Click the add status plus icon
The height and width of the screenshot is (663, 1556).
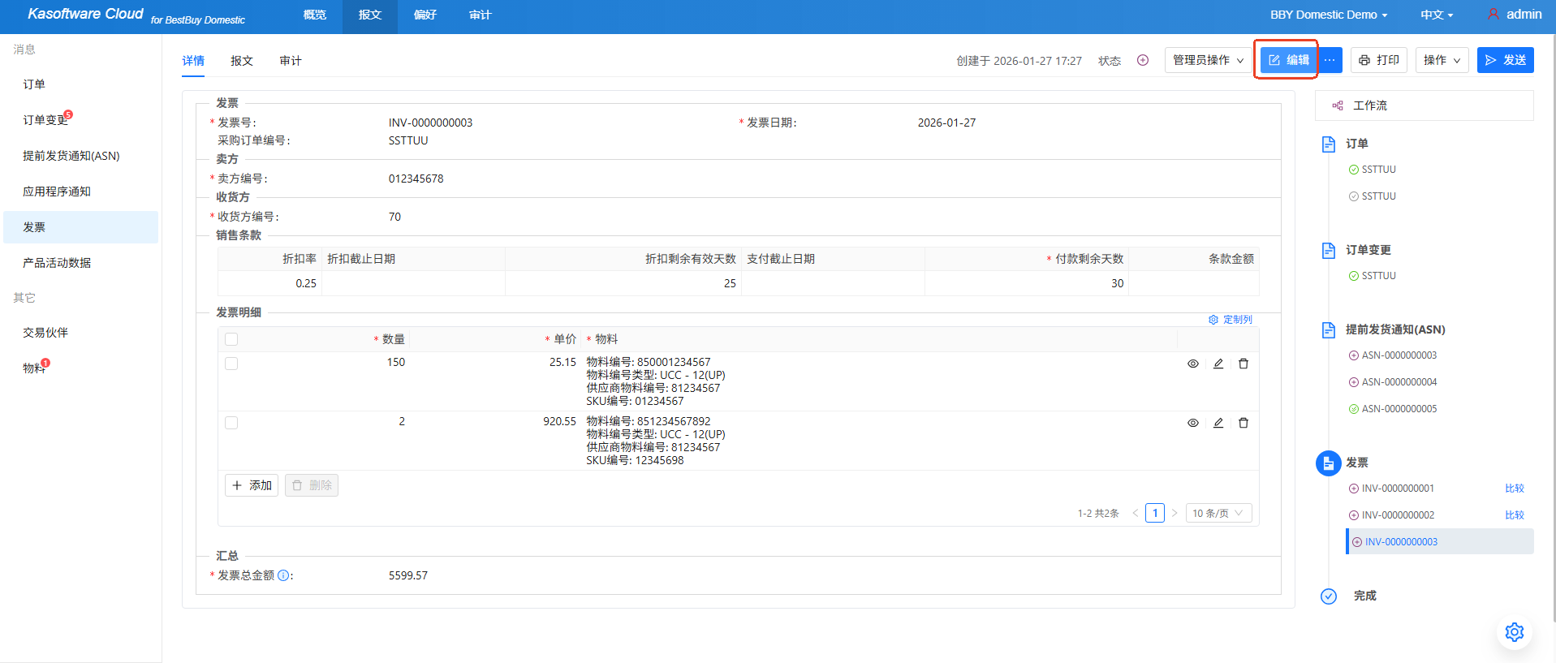1143,60
